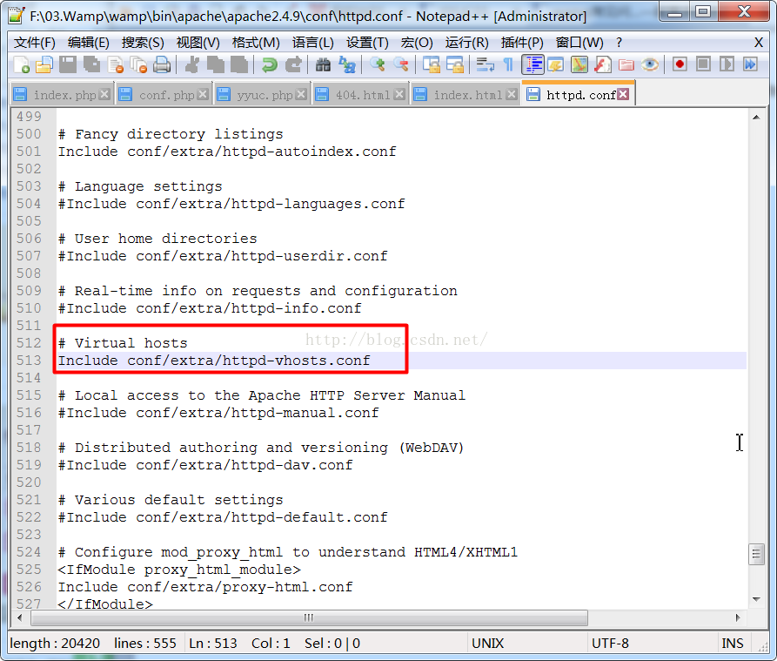The image size is (777, 661).
Task: Open the Document Map panel
Action: click(579, 65)
